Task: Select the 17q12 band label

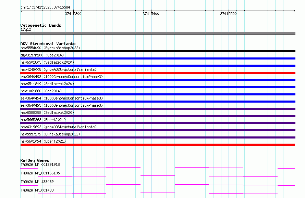Action: tap(26, 29)
